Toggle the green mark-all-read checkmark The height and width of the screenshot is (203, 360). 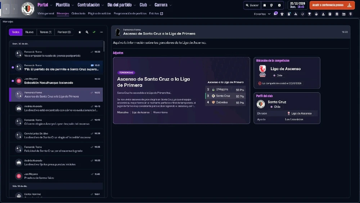click(94, 32)
